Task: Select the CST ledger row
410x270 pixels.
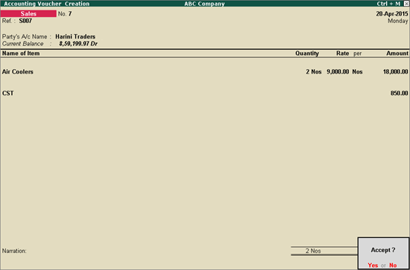Action: click(x=205, y=93)
